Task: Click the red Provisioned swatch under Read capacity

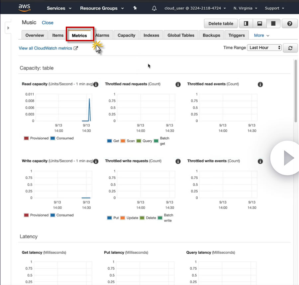Action: (26, 138)
